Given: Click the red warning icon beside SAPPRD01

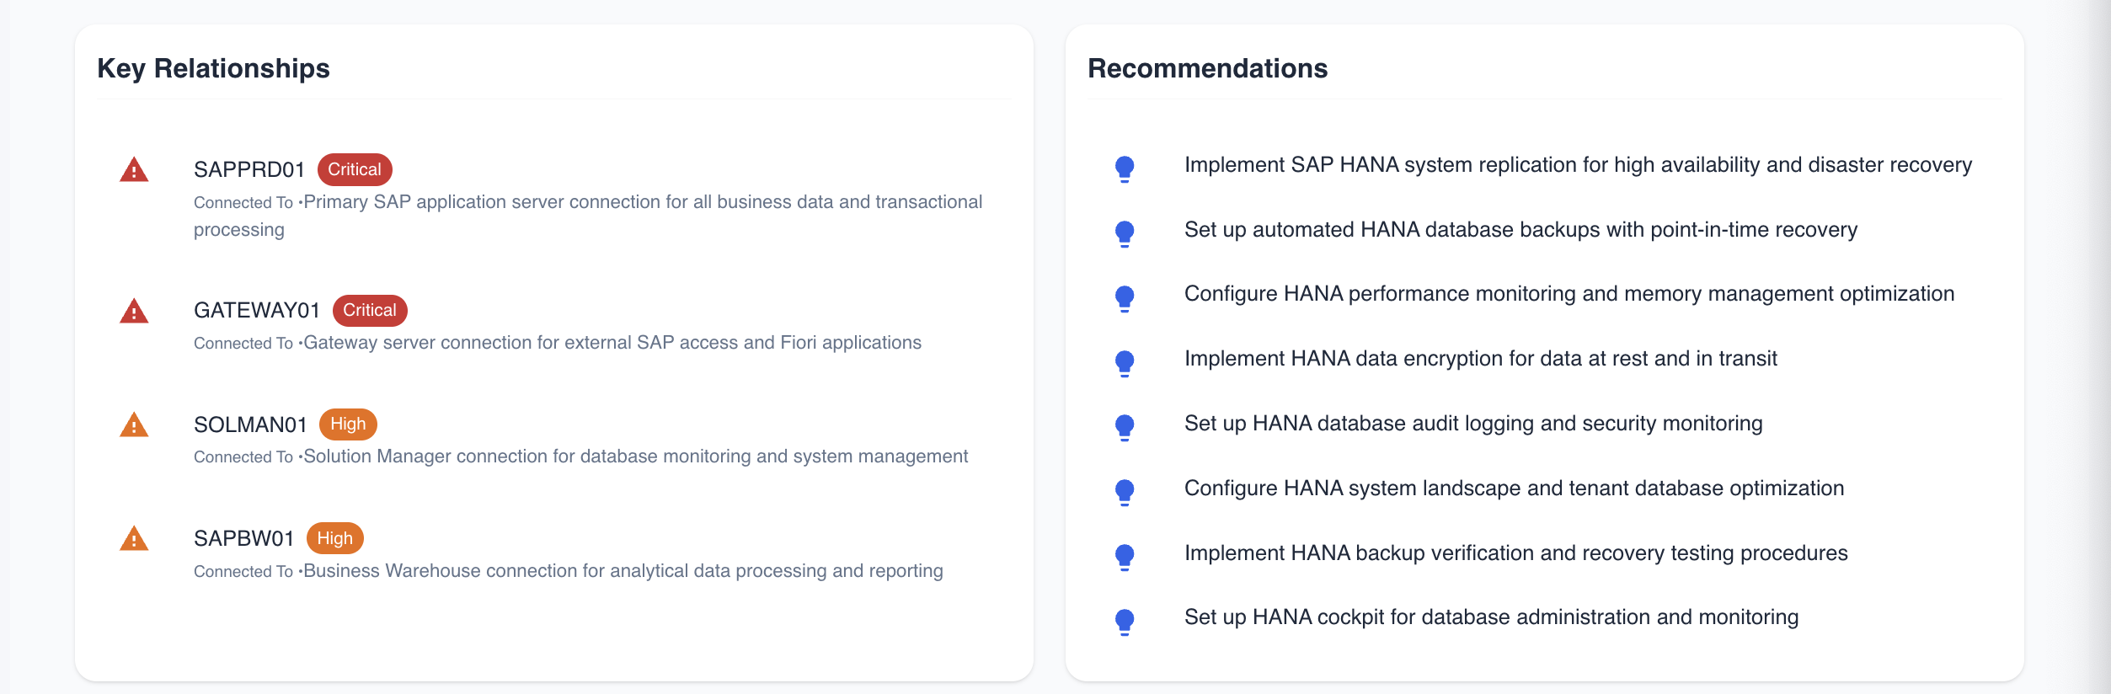Looking at the screenshot, I should pos(134,170).
